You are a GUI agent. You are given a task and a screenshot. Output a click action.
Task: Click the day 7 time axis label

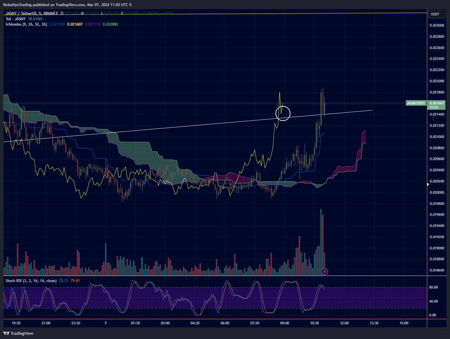(105, 323)
